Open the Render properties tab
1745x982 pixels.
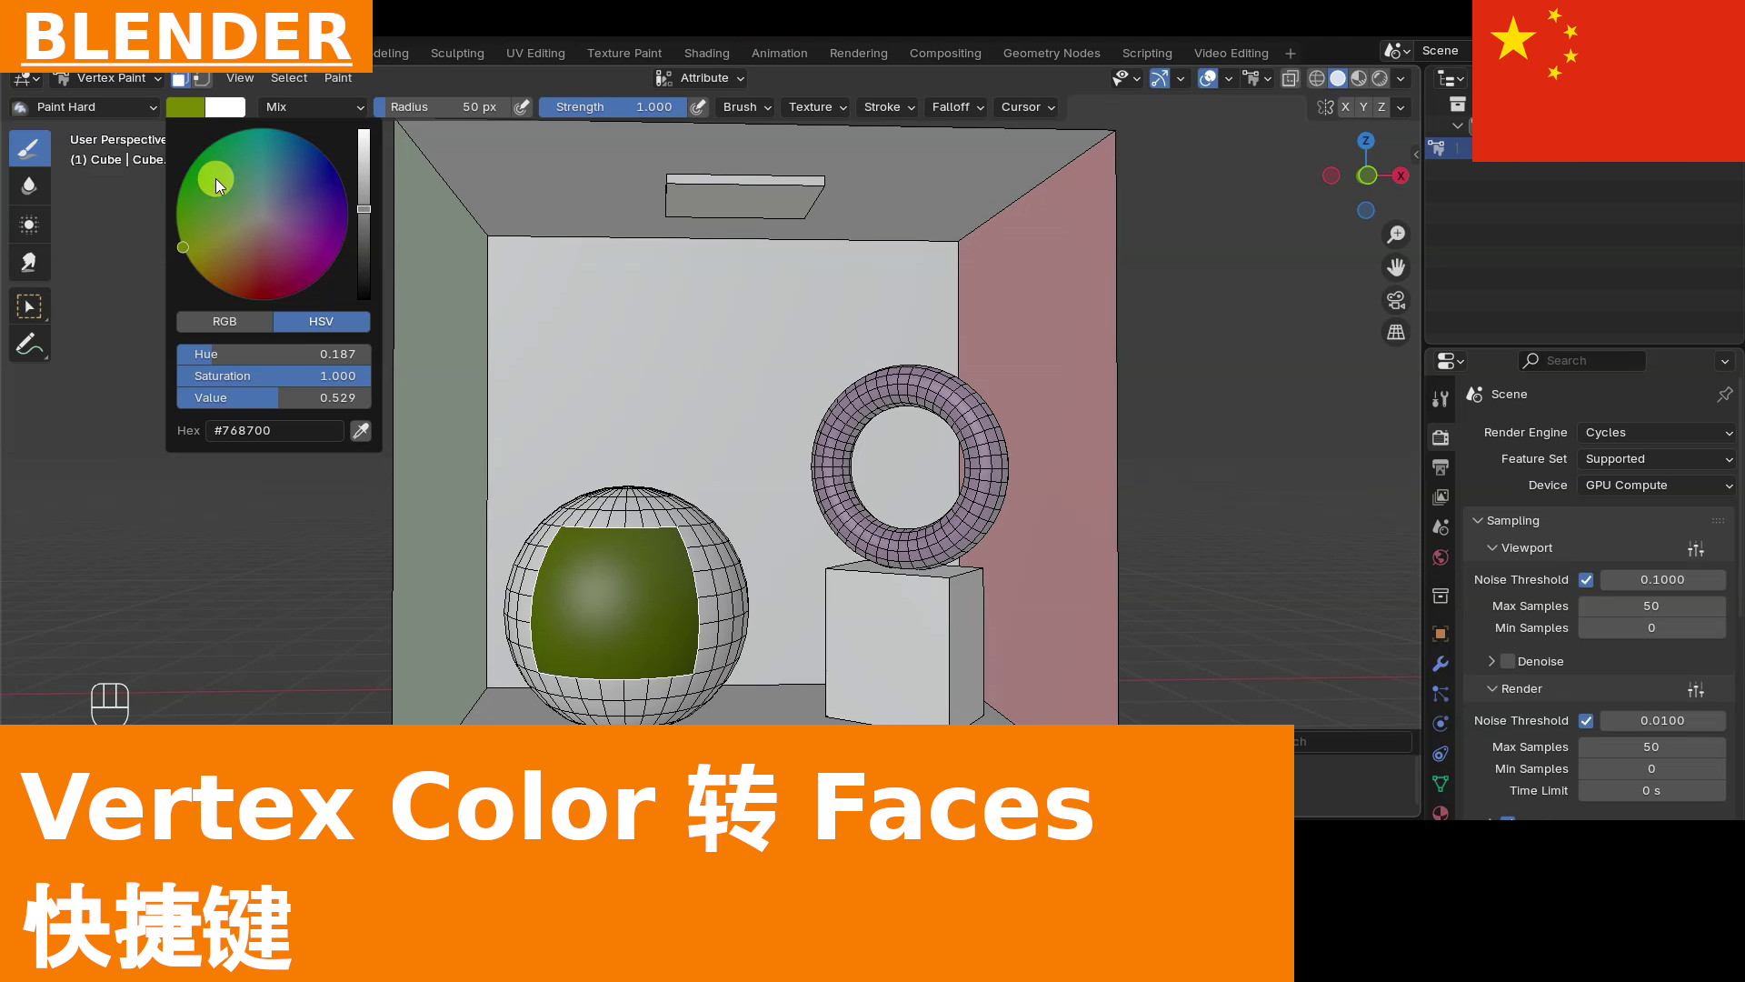[x=1441, y=437]
